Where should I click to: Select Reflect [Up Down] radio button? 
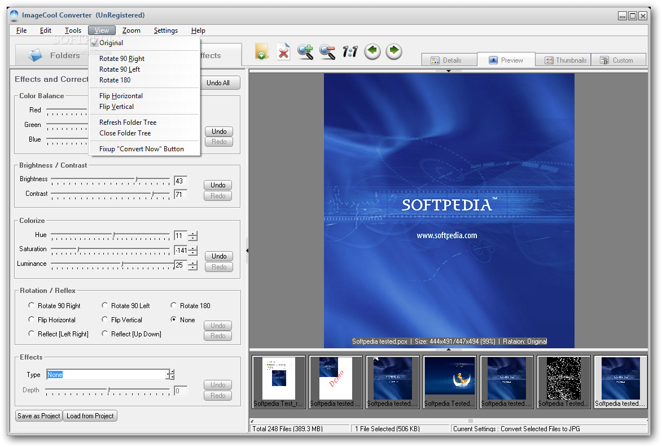(x=105, y=334)
